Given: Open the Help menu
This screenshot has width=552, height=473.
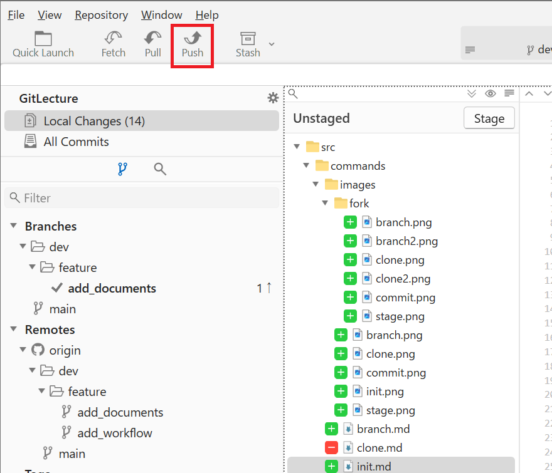Looking at the screenshot, I should [207, 15].
